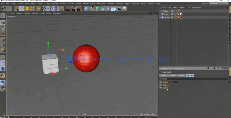Open Attribute Manager Mode menu
The height and width of the screenshot is (118, 231).
click(x=165, y=68)
